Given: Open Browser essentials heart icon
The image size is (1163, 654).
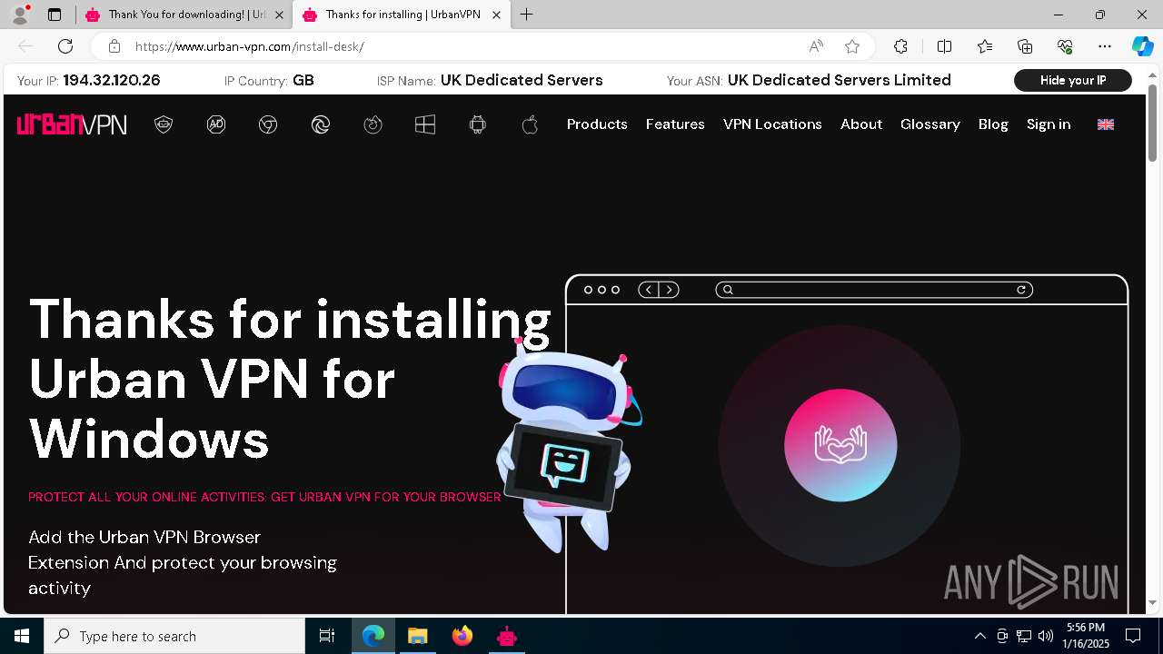Looking at the screenshot, I should tap(1065, 46).
